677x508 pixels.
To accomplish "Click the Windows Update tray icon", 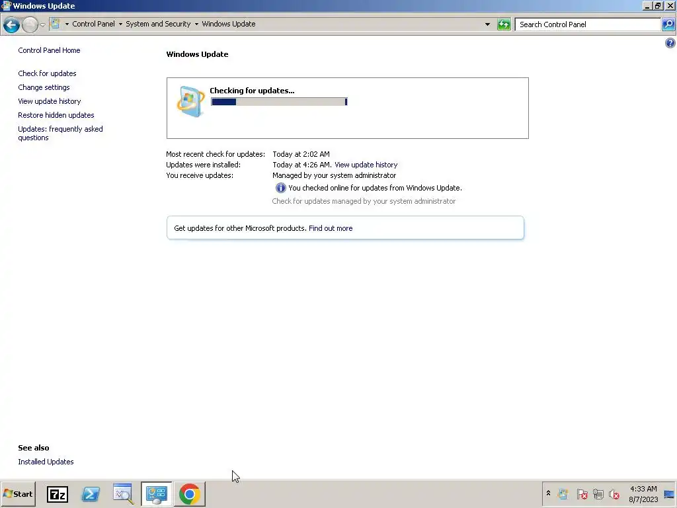I will point(563,493).
